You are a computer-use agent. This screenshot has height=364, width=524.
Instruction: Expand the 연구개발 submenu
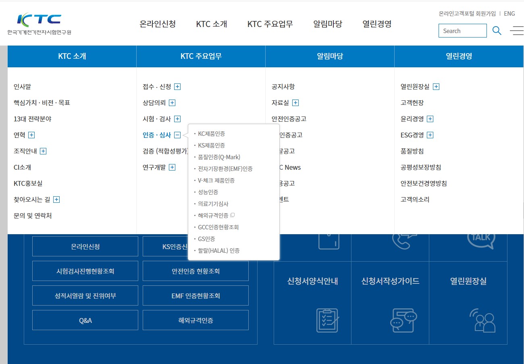(172, 167)
